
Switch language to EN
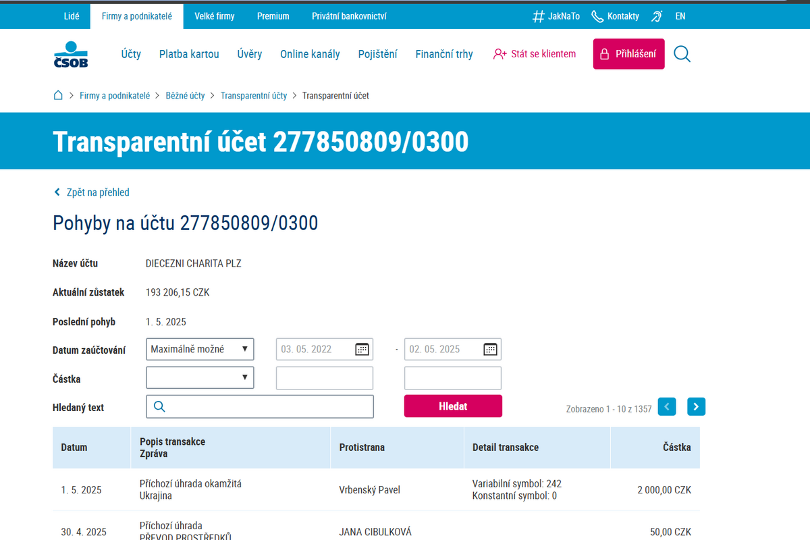[680, 16]
